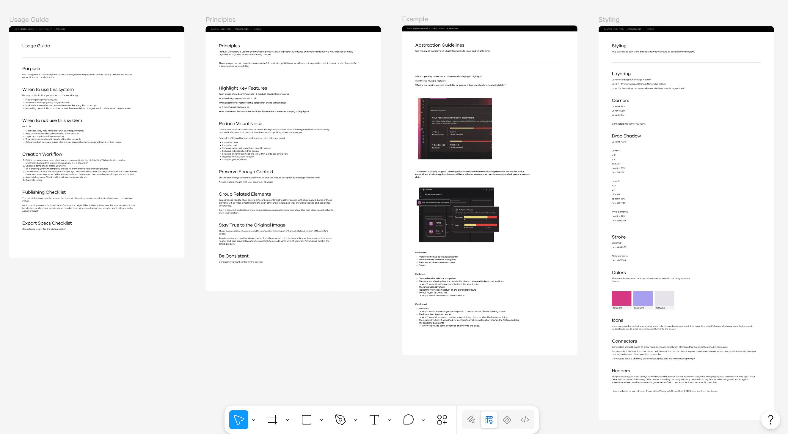Viewport: 788px width, 434px height.
Task: Click the "Preserve Enough Context" heading
Action: tap(246, 172)
